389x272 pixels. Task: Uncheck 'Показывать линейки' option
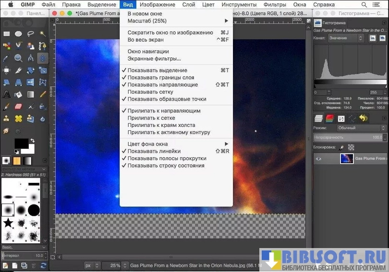154,151
